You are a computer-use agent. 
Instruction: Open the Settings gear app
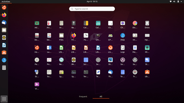(x=98, y=60)
